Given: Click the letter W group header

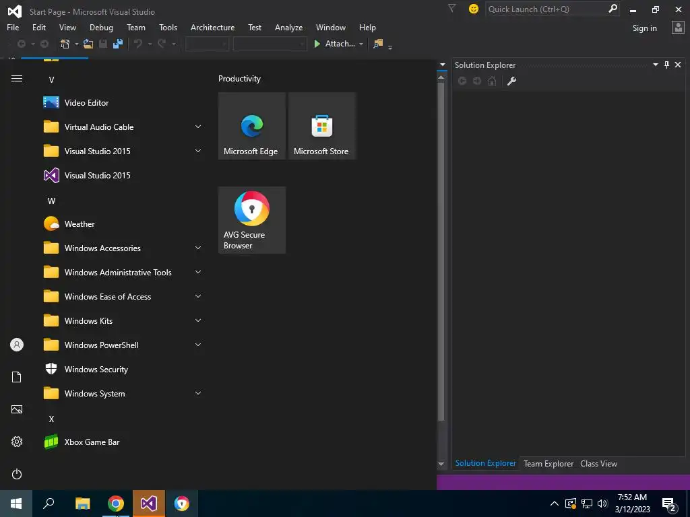Looking at the screenshot, I should 51,201.
